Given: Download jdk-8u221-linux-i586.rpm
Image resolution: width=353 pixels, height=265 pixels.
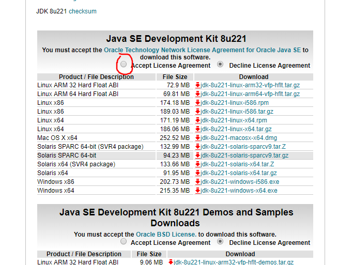Looking at the screenshot, I should tap(234, 103).
